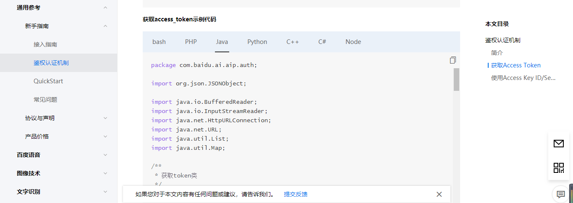This screenshot has height=203, width=573.
Task: Jump to 获取Access Token in contents
Action: (x=515, y=65)
